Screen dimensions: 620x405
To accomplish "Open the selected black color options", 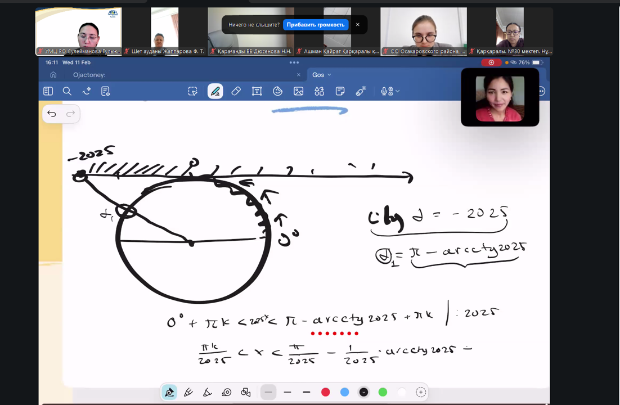I will click(x=363, y=392).
